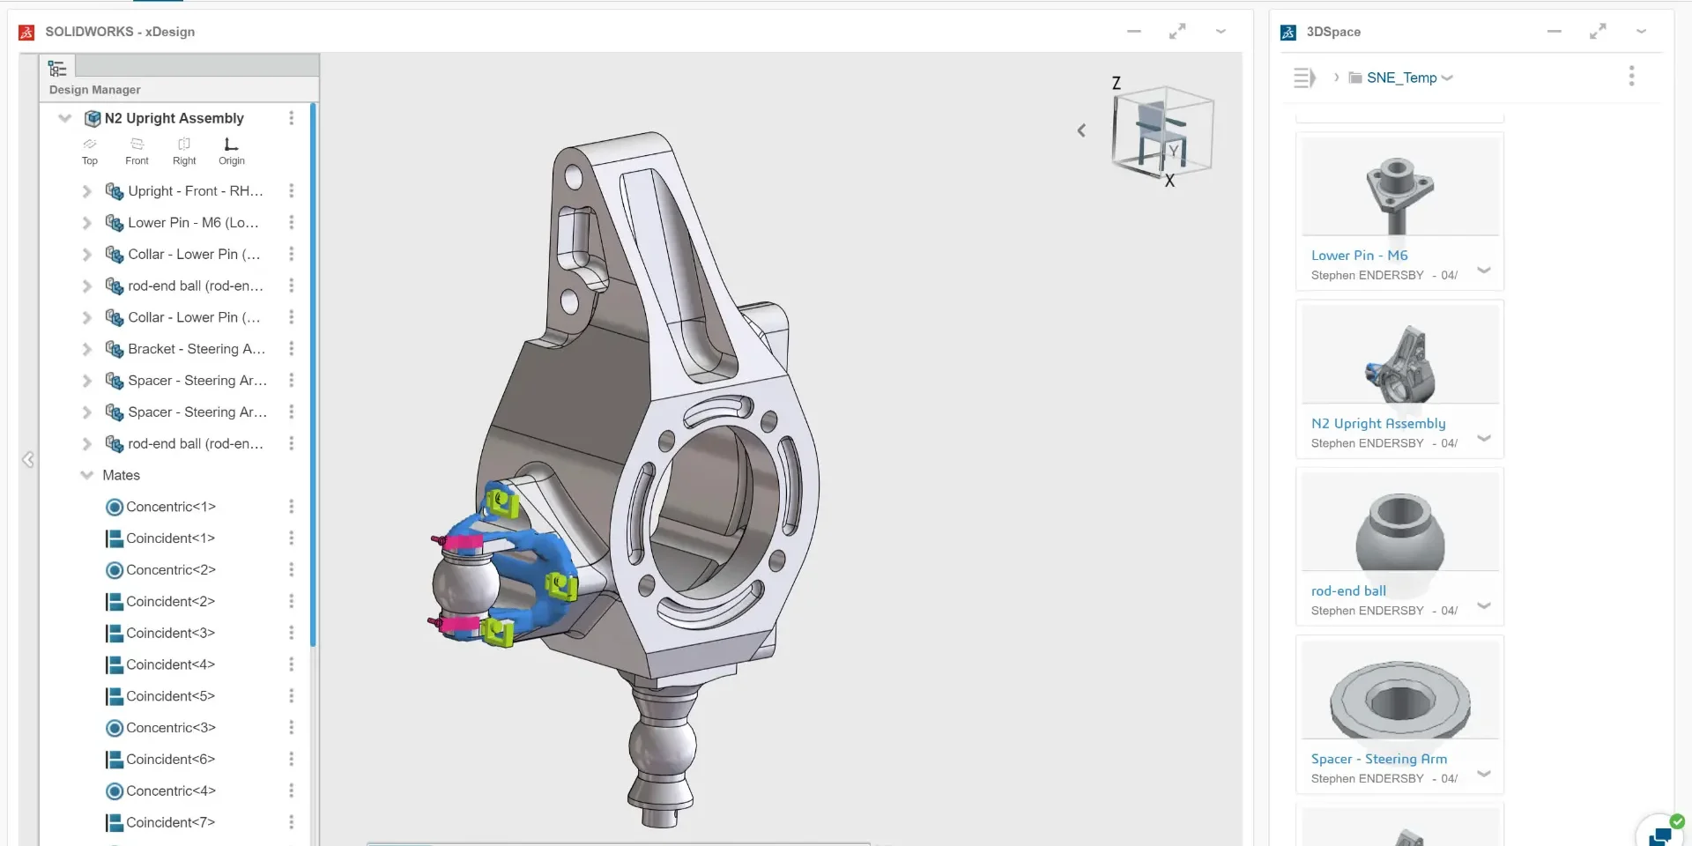Expand N2 Upright Assembly card chevron
Image resolution: width=1692 pixels, height=846 pixels.
click(x=1484, y=438)
